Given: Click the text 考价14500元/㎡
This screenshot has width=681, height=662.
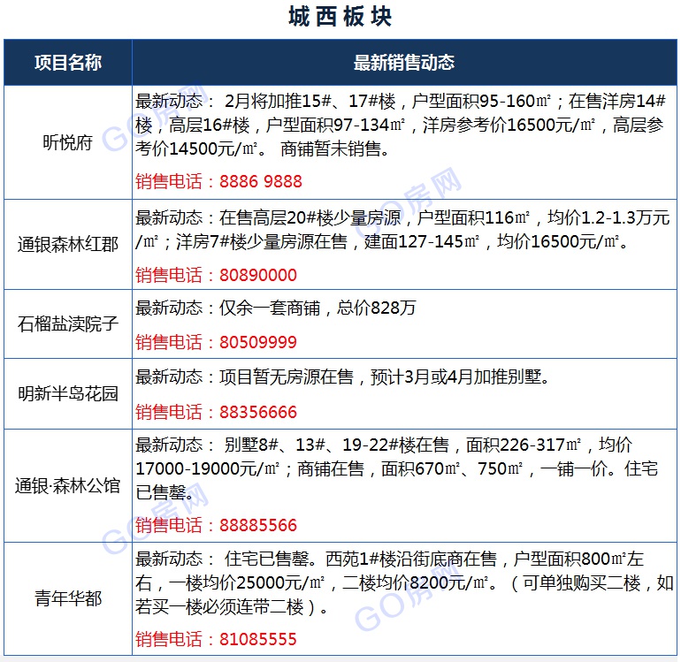Looking at the screenshot, I should click(195, 148).
